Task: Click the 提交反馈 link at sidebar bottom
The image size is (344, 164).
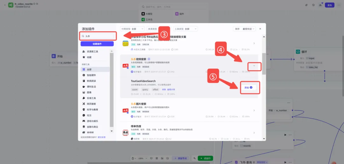Action: tap(102, 137)
